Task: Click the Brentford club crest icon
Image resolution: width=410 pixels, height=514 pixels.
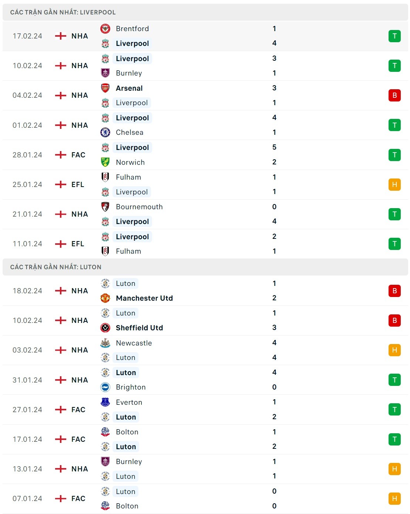Action: pos(105,29)
